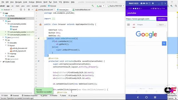Tap the SEARCH button in the youtube app

[x=162, y=19]
